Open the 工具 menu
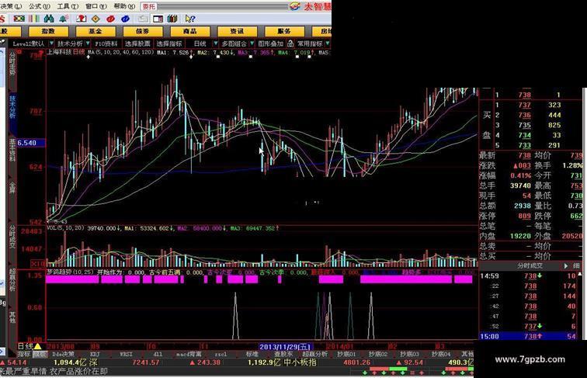Image resolution: width=587 pixels, height=378 pixels. pyautogui.click(x=68, y=6)
